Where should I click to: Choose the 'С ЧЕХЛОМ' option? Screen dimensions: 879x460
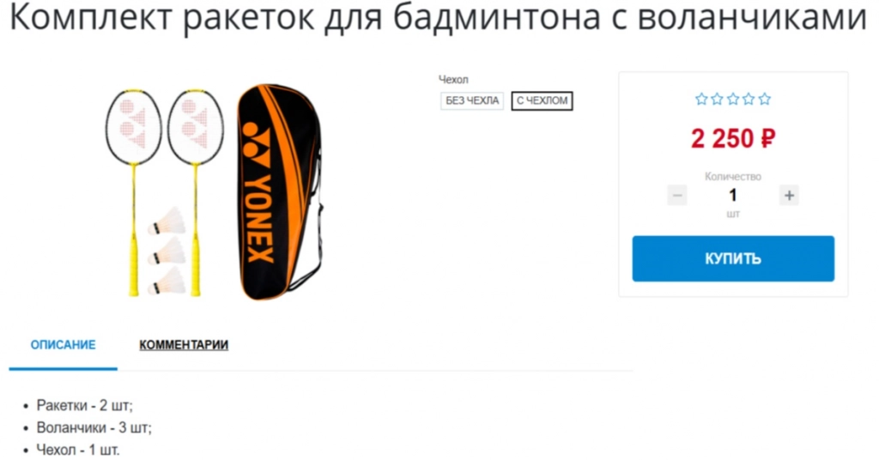(543, 101)
